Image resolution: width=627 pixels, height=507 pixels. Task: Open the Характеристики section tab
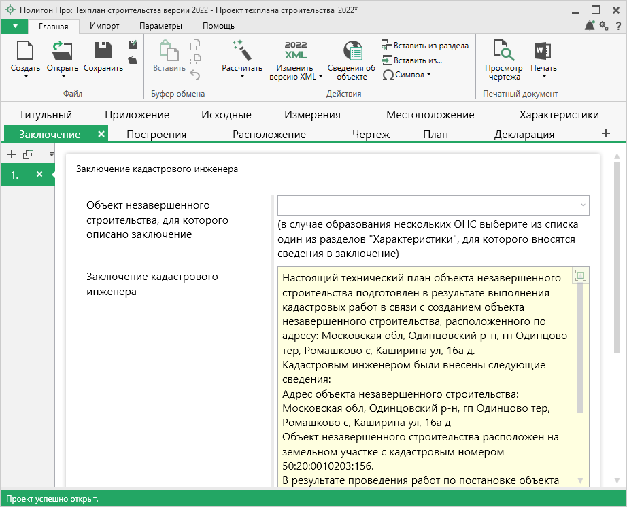[558, 114]
